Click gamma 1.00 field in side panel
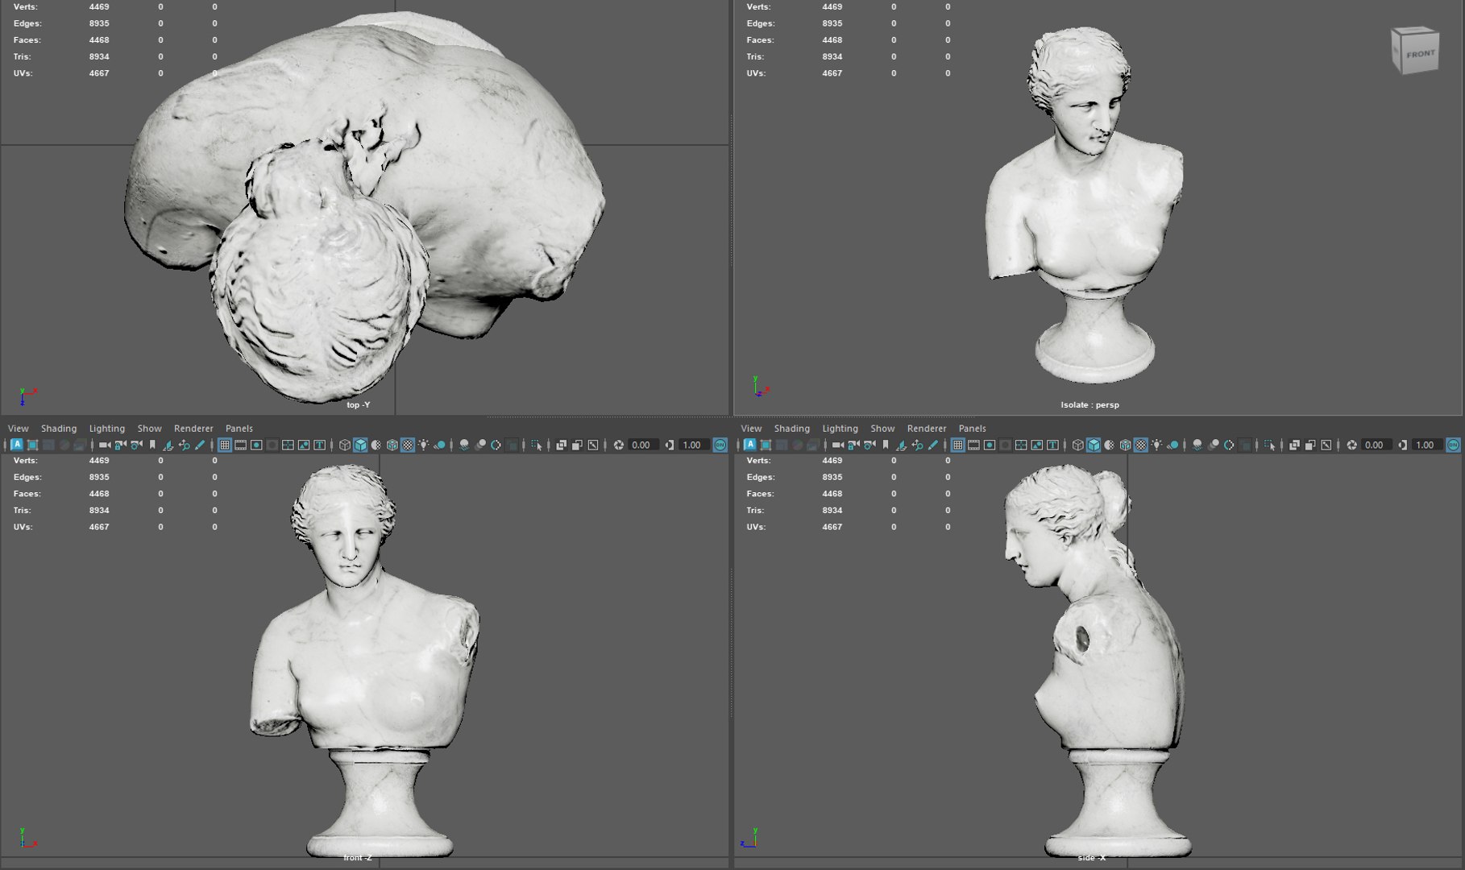This screenshot has width=1465, height=870. (x=1426, y=445)
